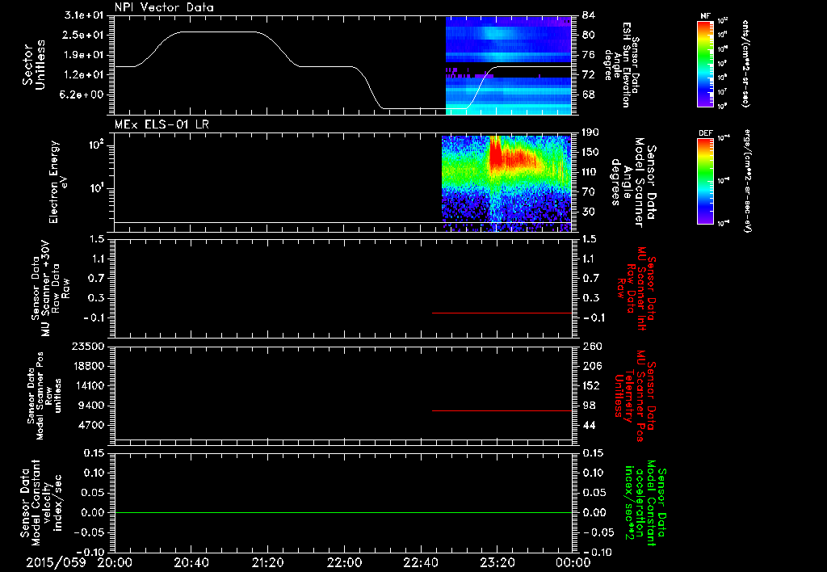Click the 260 telemetry tick label
This screenshot has width=827, height=572.
tap(591, 346)
